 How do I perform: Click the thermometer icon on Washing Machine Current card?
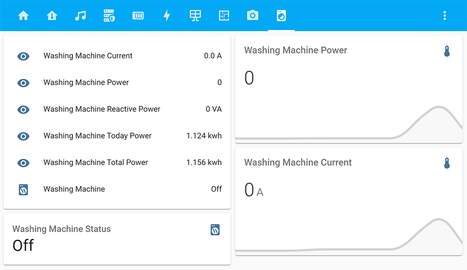pos(447,163)
